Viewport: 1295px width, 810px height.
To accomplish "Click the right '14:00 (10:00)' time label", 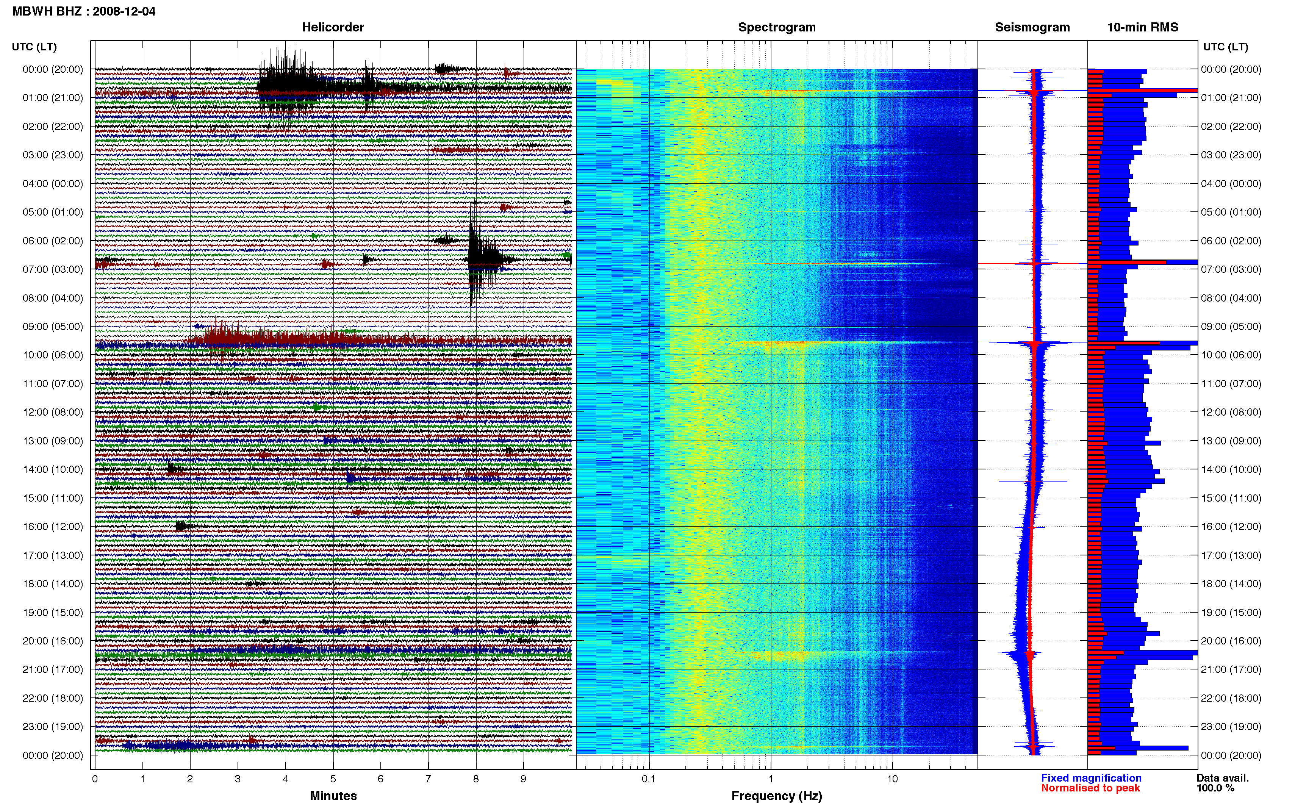I will coord(1231,469).
